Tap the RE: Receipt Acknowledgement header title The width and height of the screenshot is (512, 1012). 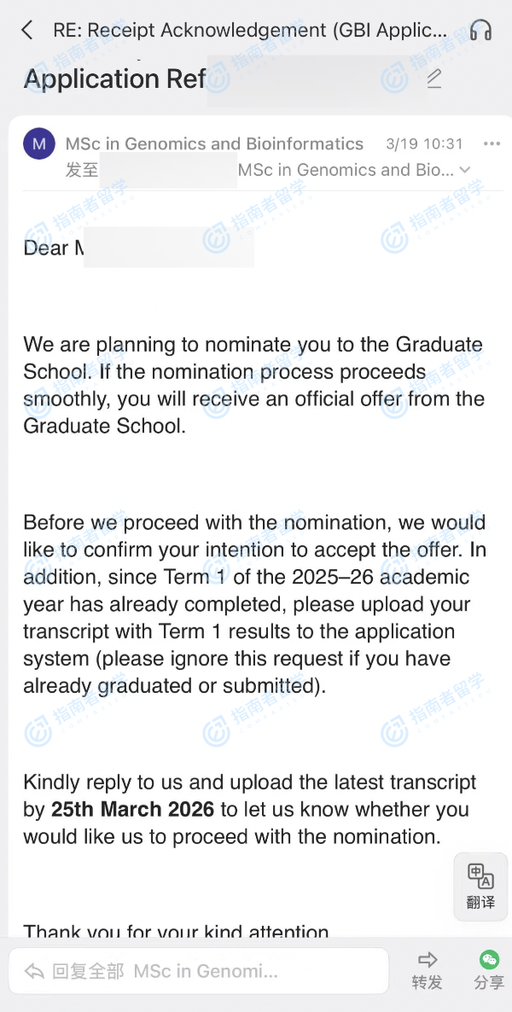coord(249,31)
